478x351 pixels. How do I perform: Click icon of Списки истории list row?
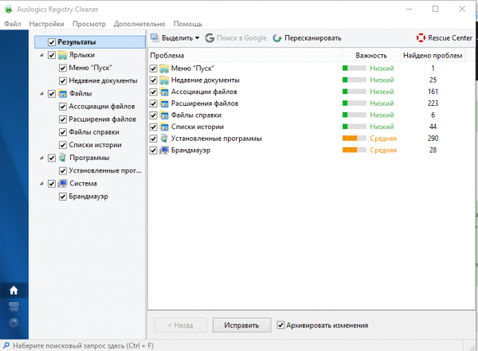[x=164, y=127]
